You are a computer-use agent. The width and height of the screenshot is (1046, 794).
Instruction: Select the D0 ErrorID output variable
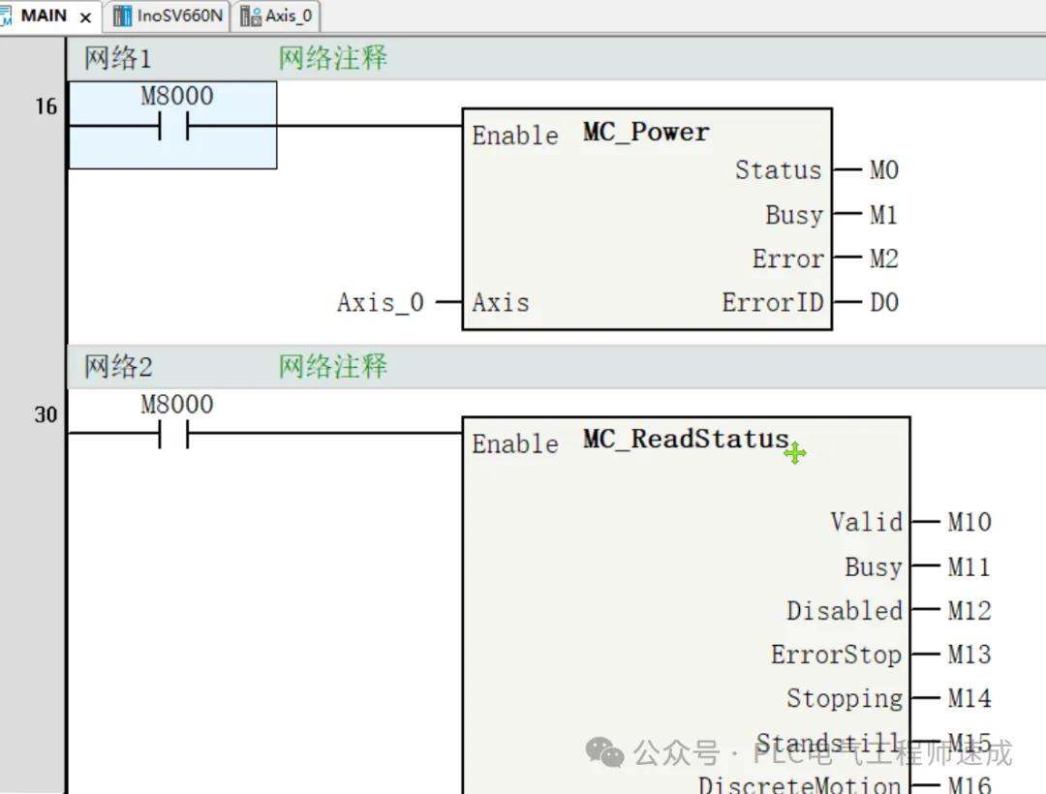point(884,303)
